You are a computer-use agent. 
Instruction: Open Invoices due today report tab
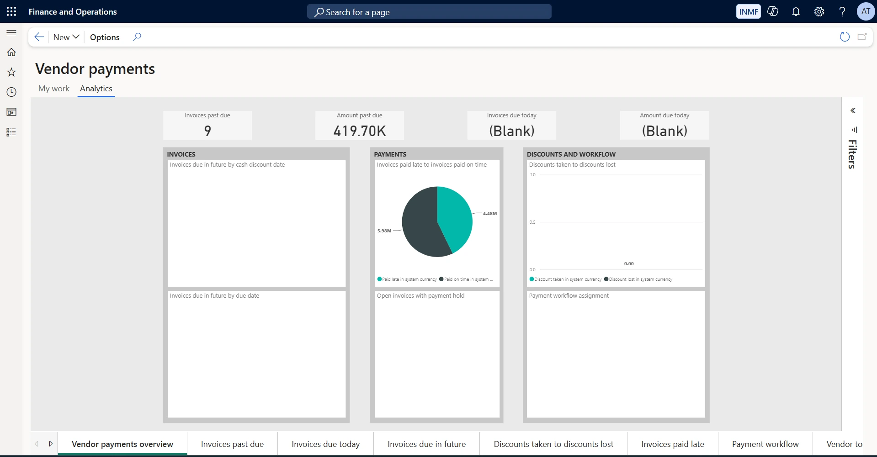pyautogui.click(x=326, y=444)
